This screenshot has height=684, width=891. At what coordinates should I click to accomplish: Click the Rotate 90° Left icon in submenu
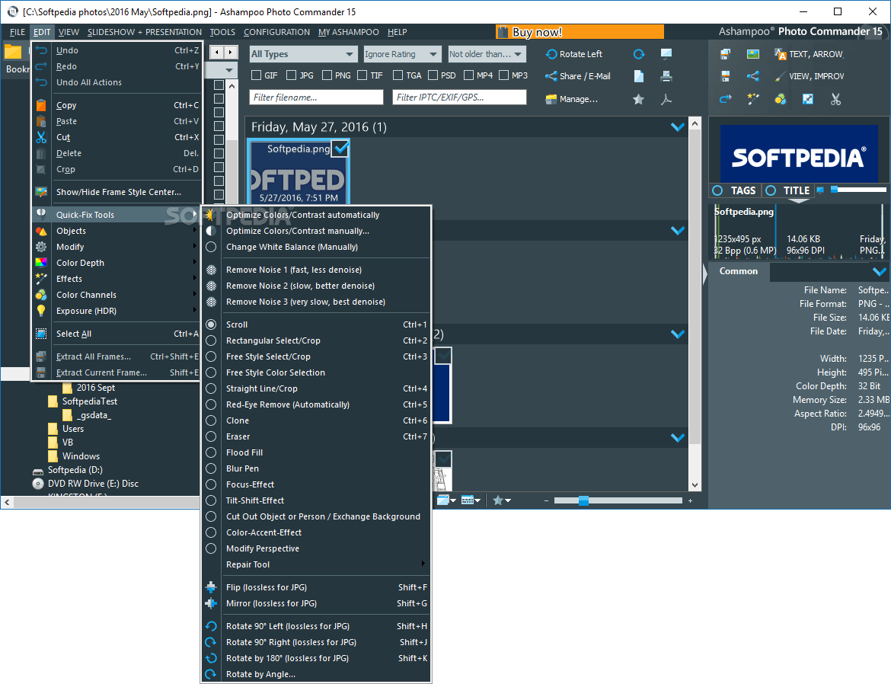pos(211,626)
